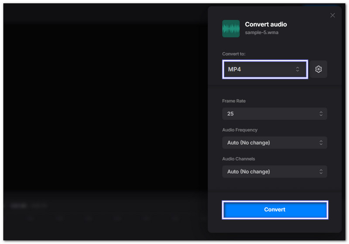Click the green waveform audio thumbnail
This screenshot has width=349, height=244.
[231, 28]
